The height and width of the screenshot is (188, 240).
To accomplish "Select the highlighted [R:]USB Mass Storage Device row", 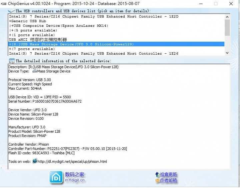I will [x=116, y=44].
